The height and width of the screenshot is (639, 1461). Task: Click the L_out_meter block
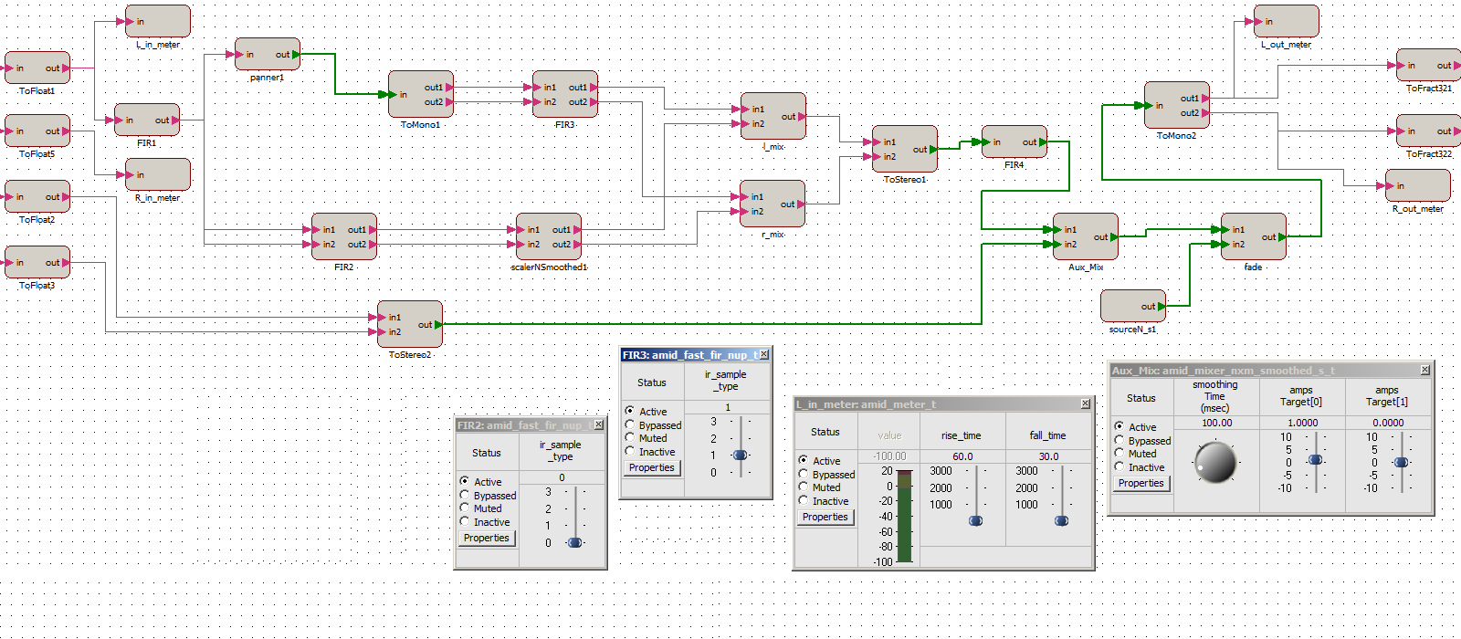point(1287,22)
